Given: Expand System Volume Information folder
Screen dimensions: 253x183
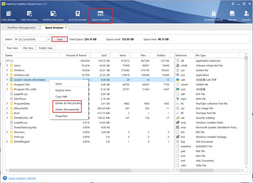Looking at the screenshot, I should pyautogui.click(x=7, y=80).
